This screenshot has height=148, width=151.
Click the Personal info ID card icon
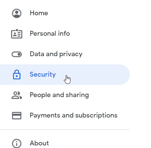(x=17, y=34)
